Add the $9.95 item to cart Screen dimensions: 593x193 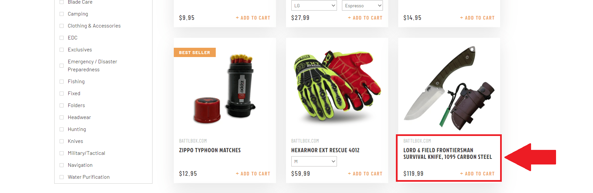click(x=253, y=18)
